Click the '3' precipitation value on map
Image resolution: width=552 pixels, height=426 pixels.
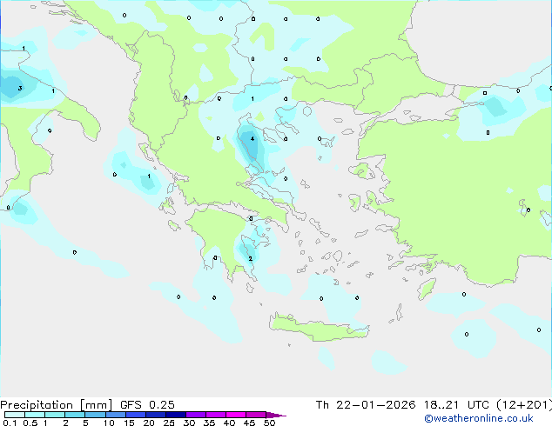click(20, 88)
